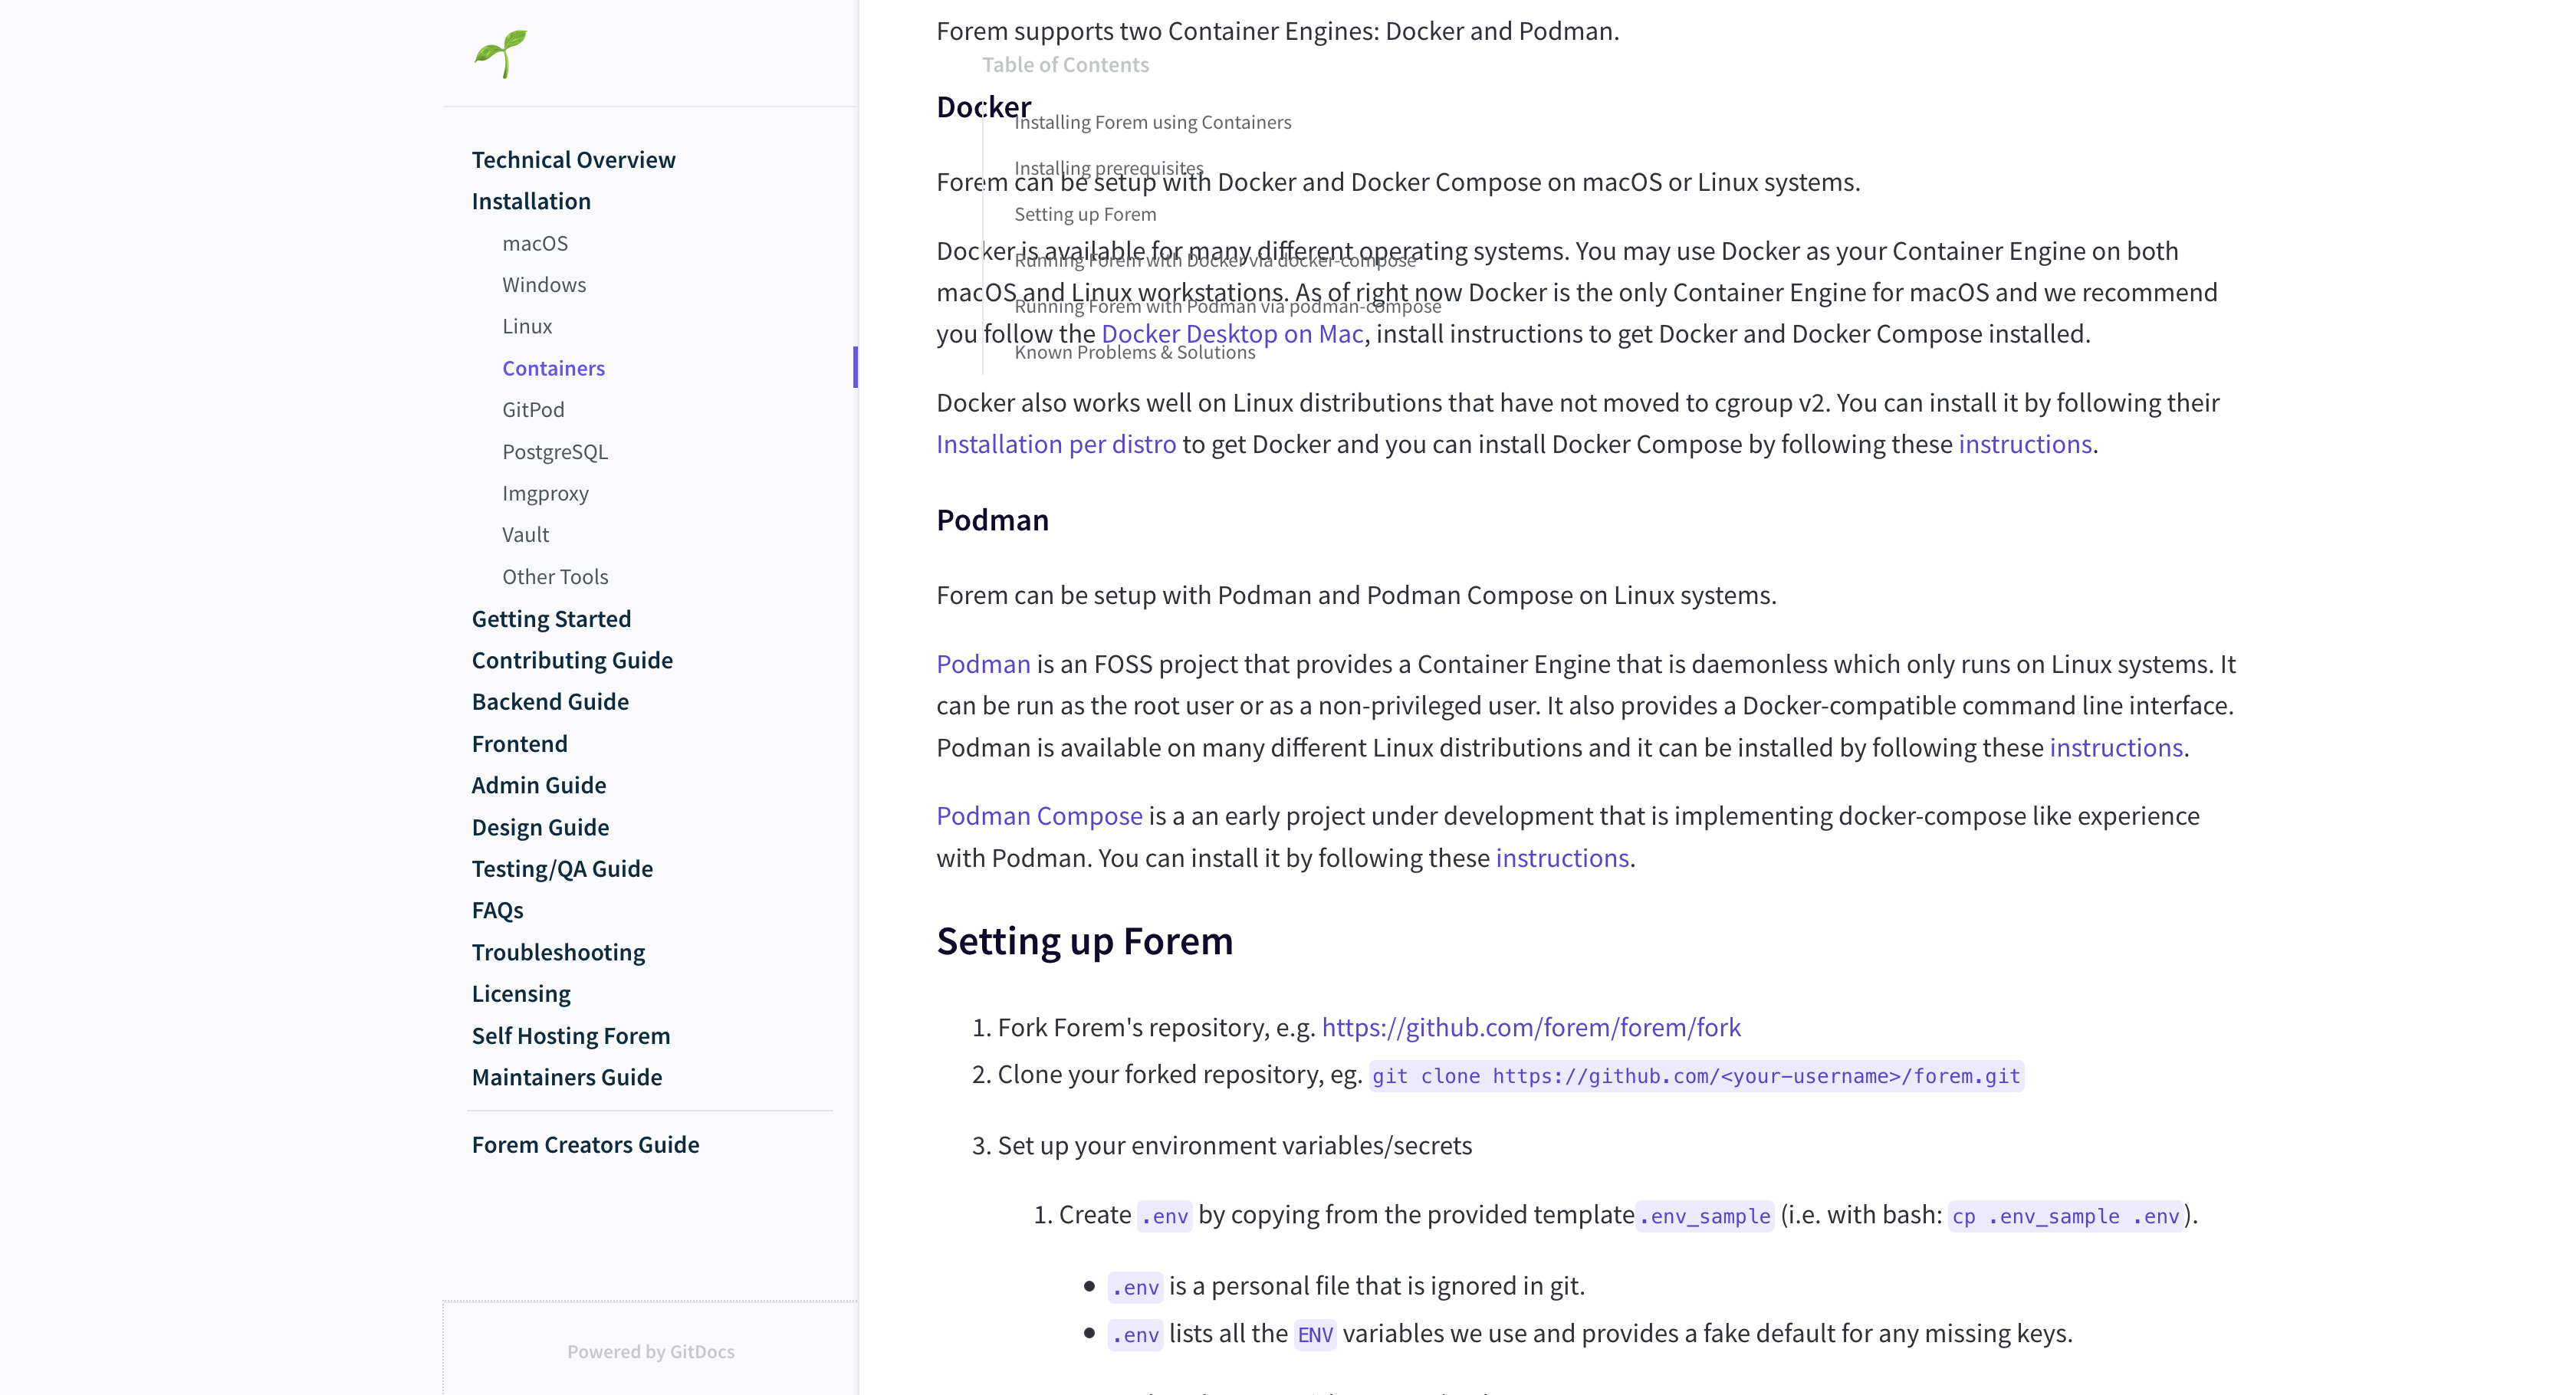Screen dimensions: 2576x1395
Task: Select Troubleshooting in the sidebar
Action: (x=558, y=952)
